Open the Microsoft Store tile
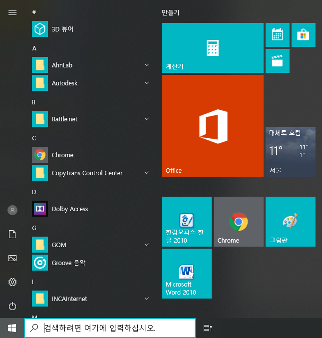 304,35
